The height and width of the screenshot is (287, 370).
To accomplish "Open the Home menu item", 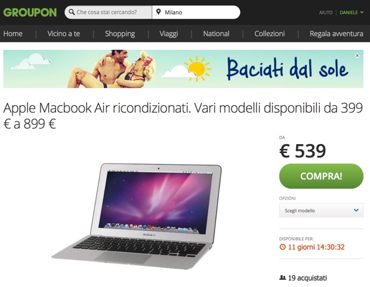I will [x=13, y=34].
